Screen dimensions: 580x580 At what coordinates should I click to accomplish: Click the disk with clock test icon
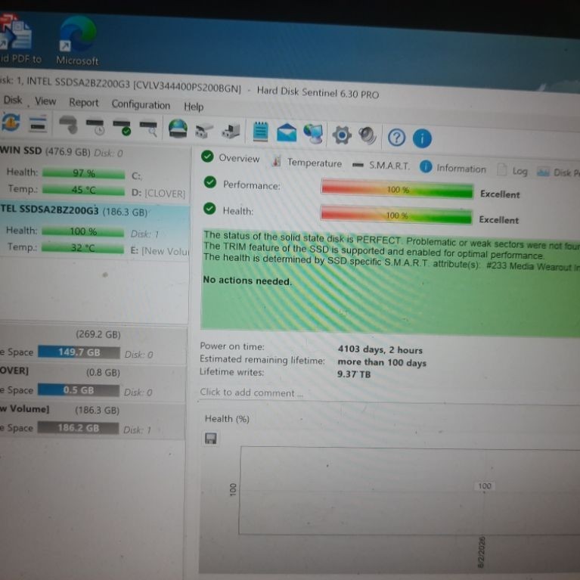point(95,126)
